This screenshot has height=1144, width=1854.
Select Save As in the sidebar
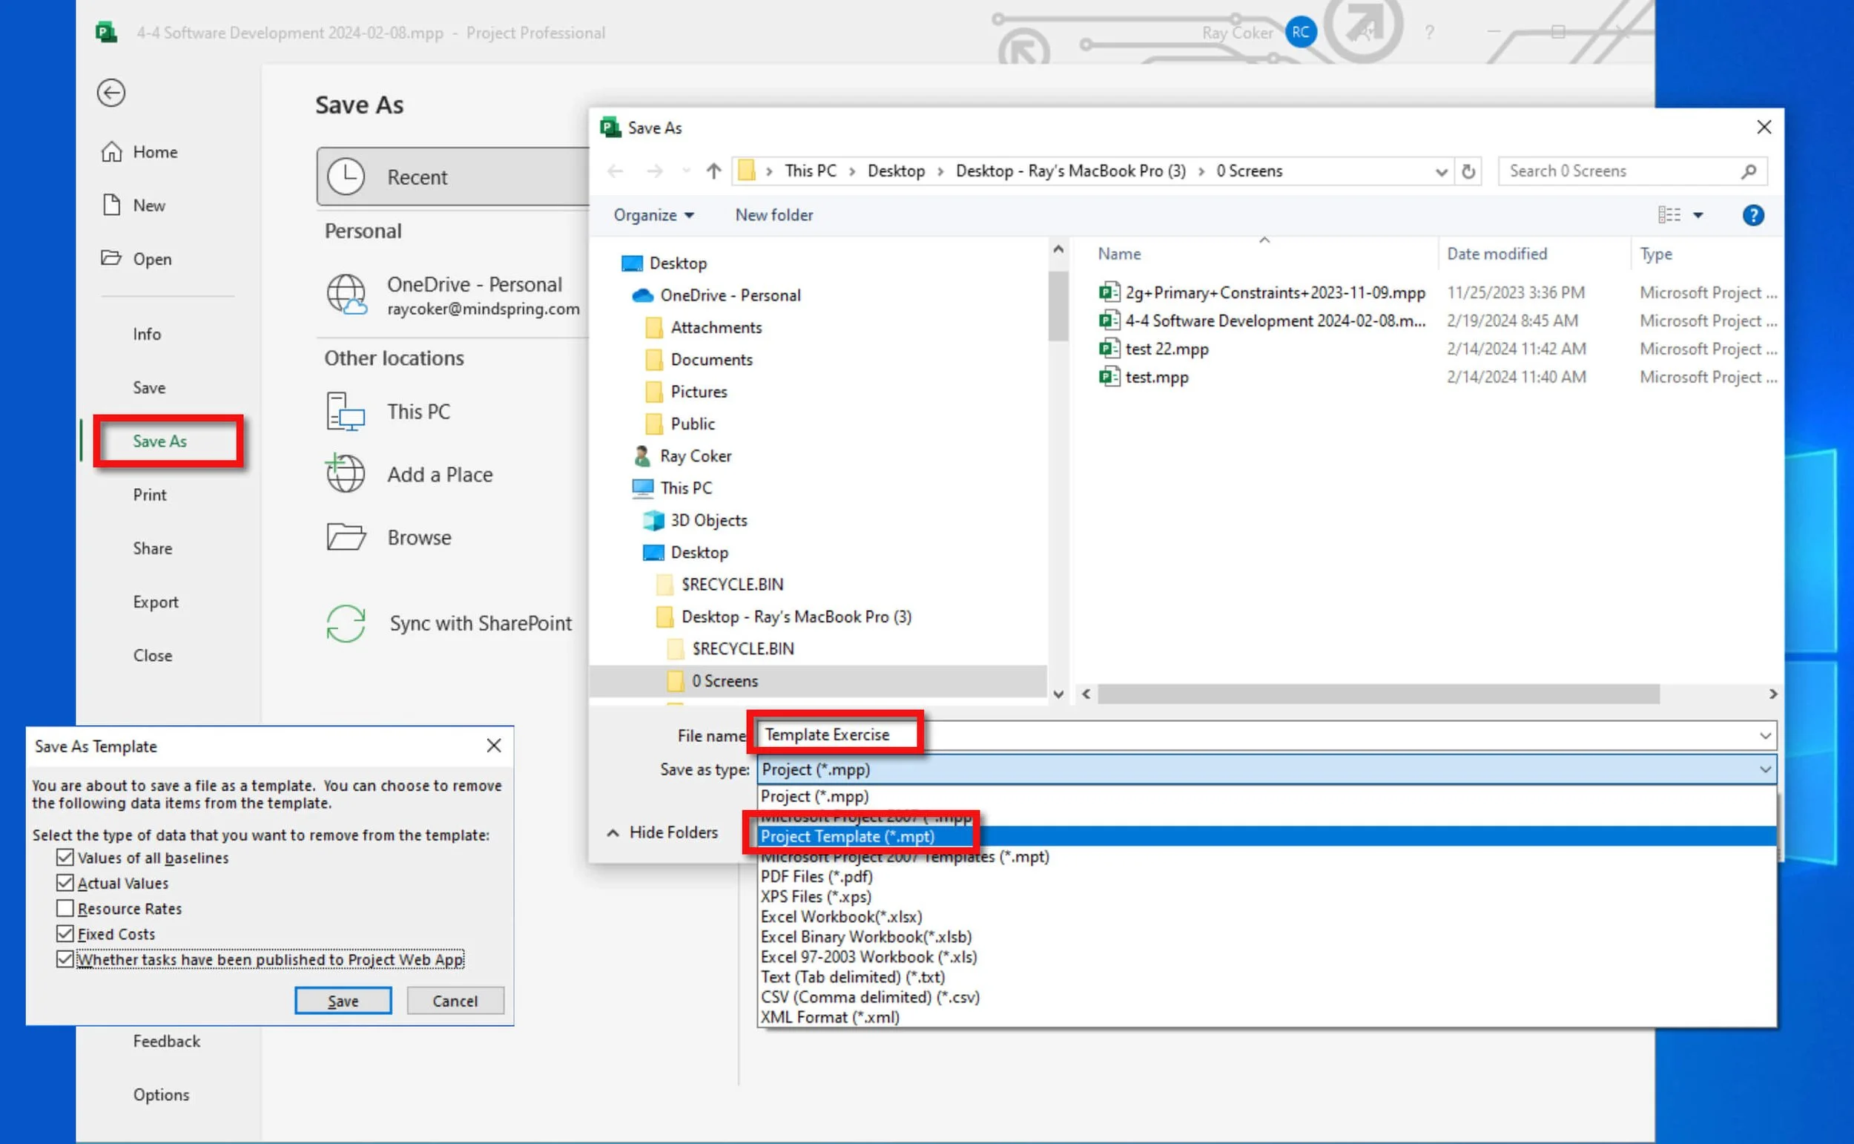(159, 441)
